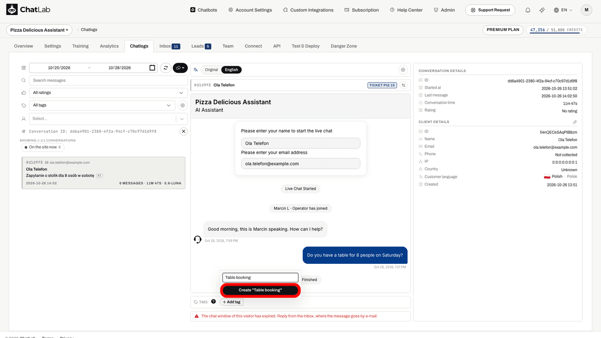This screenshot has width=601, height=338.
Task: Open the Subscription menu item
Action: coord(362,10)
